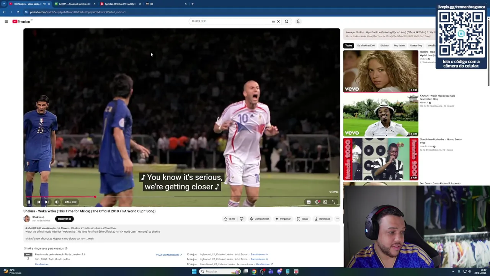Open Windows Start menu

click(194, 271)
